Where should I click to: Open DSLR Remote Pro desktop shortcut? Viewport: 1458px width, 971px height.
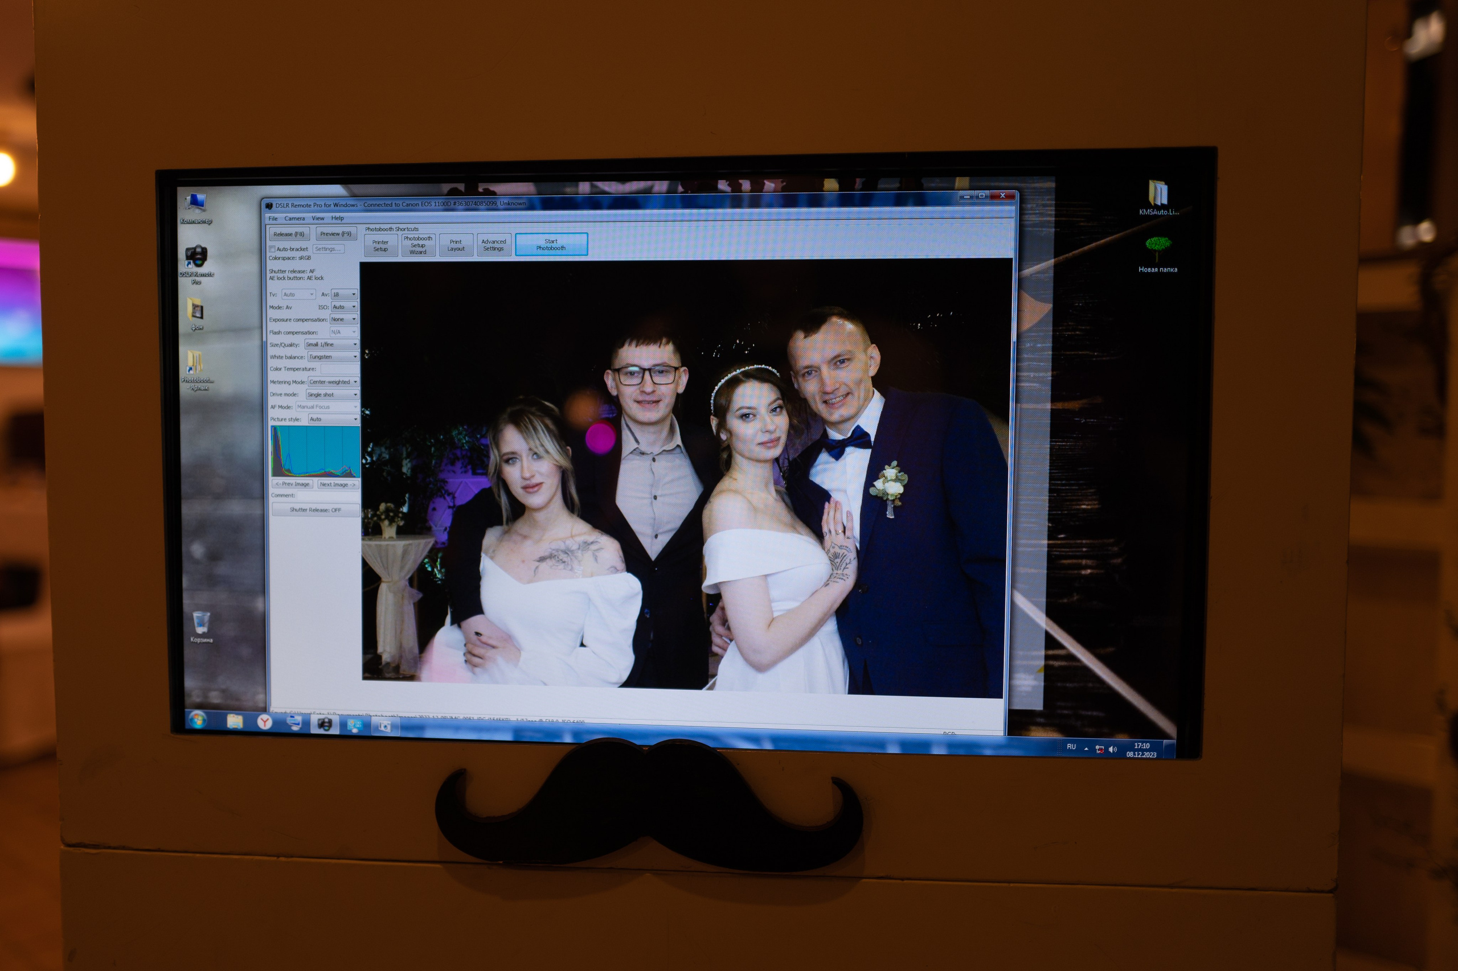[196, 257]
